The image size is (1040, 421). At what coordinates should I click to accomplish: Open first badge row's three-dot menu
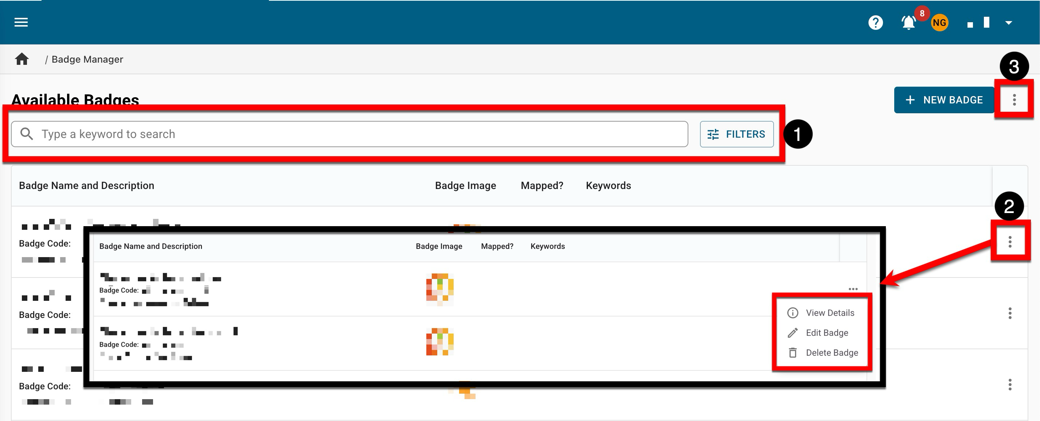[1010, 242]
